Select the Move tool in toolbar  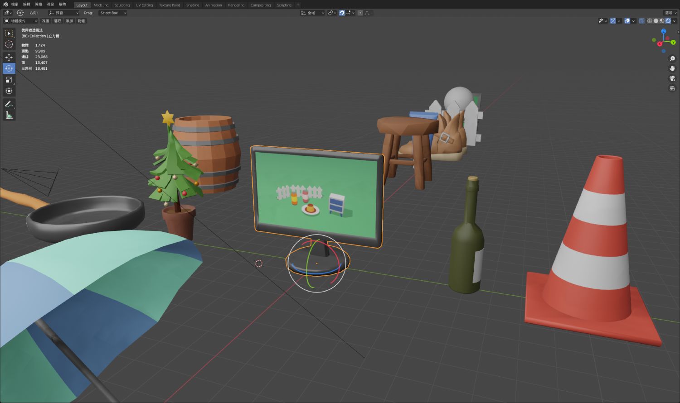coord(9,58)
